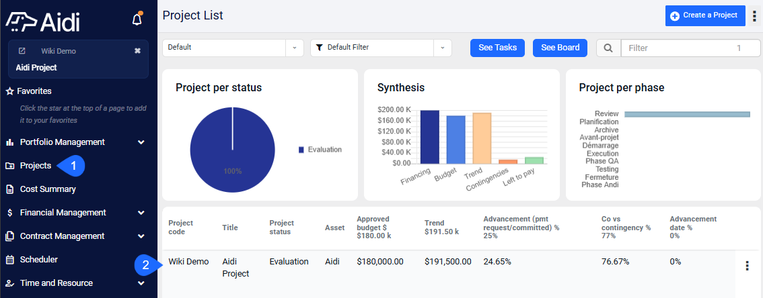Open Wiki Demo in external link icon
Viewport: 763px width, 298px height.
pos(22,51)
